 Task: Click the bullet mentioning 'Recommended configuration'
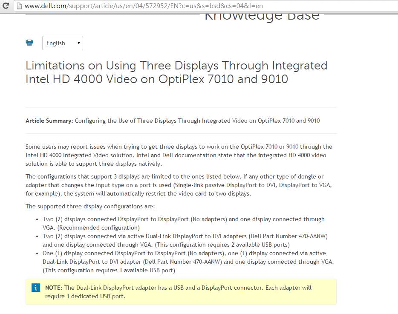[184, 223]
